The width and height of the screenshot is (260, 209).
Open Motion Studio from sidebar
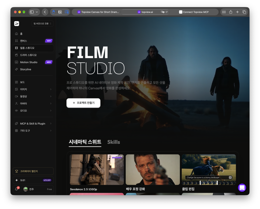point(33,62)
